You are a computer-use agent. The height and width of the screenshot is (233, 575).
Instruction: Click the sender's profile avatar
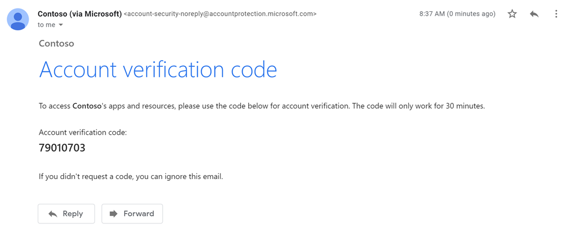click(18, 20)
